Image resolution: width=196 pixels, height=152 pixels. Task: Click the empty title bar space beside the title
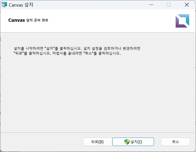coord(89,5)
